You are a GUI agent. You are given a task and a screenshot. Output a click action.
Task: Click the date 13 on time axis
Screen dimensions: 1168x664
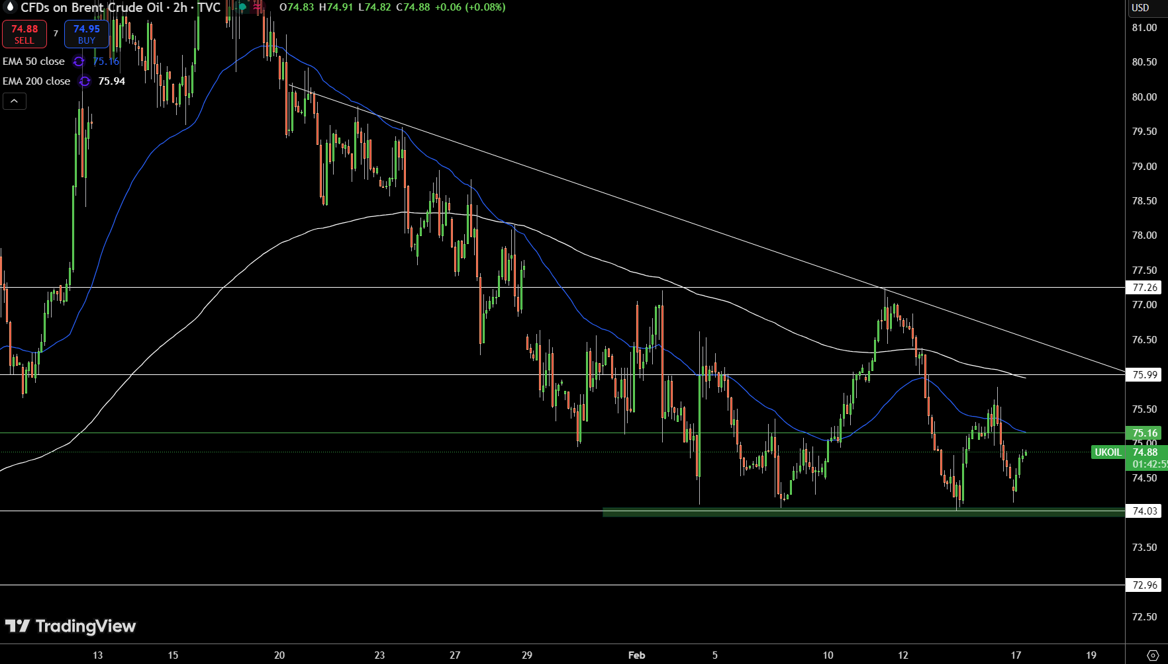point(97,655)
